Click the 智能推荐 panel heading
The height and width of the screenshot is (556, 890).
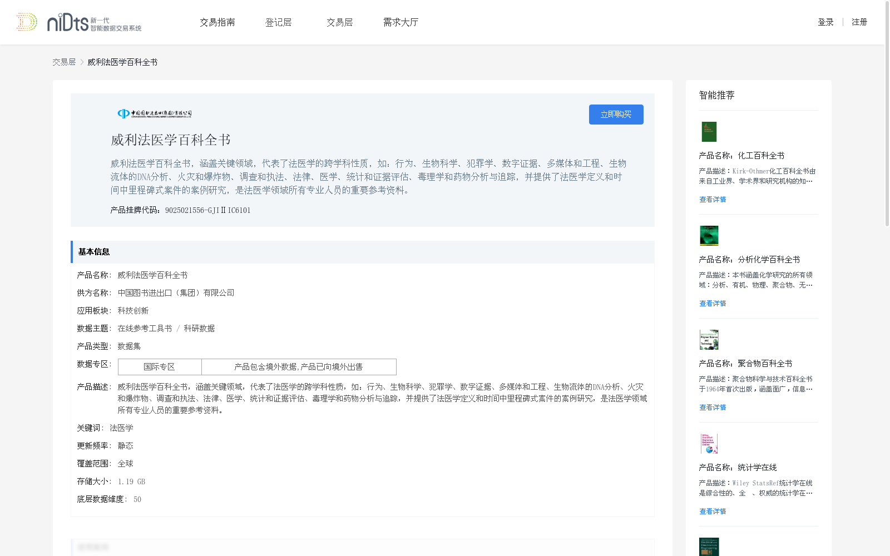(x=716, y=96)
